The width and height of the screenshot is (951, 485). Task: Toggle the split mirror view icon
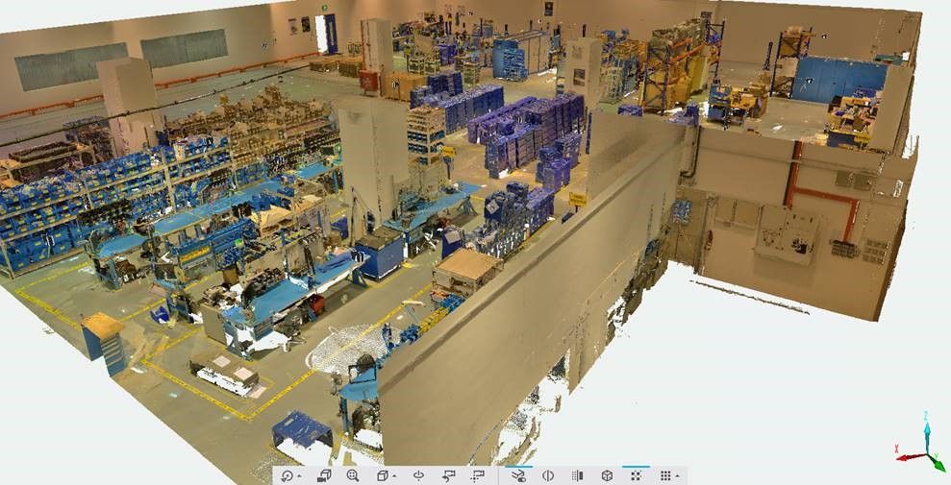pyautogui.click(x=548, y=475)
